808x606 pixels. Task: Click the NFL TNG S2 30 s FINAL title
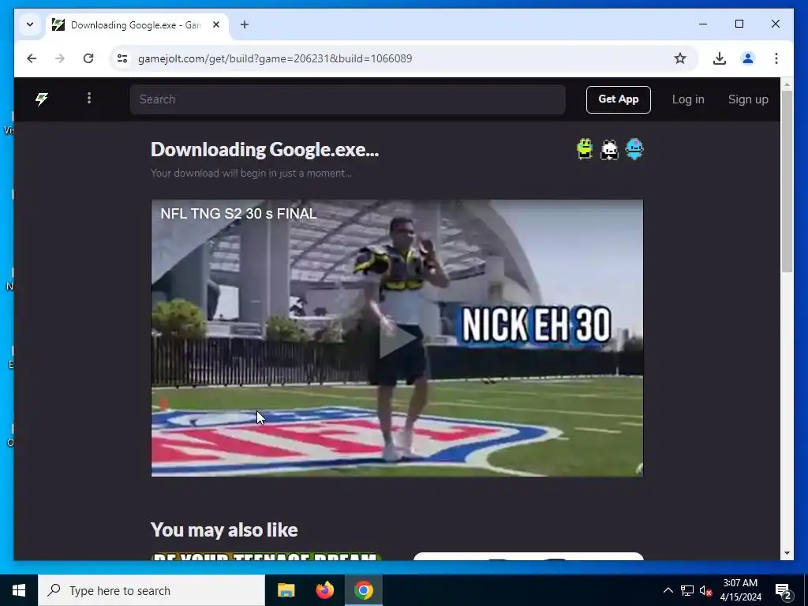coord(238,213)
